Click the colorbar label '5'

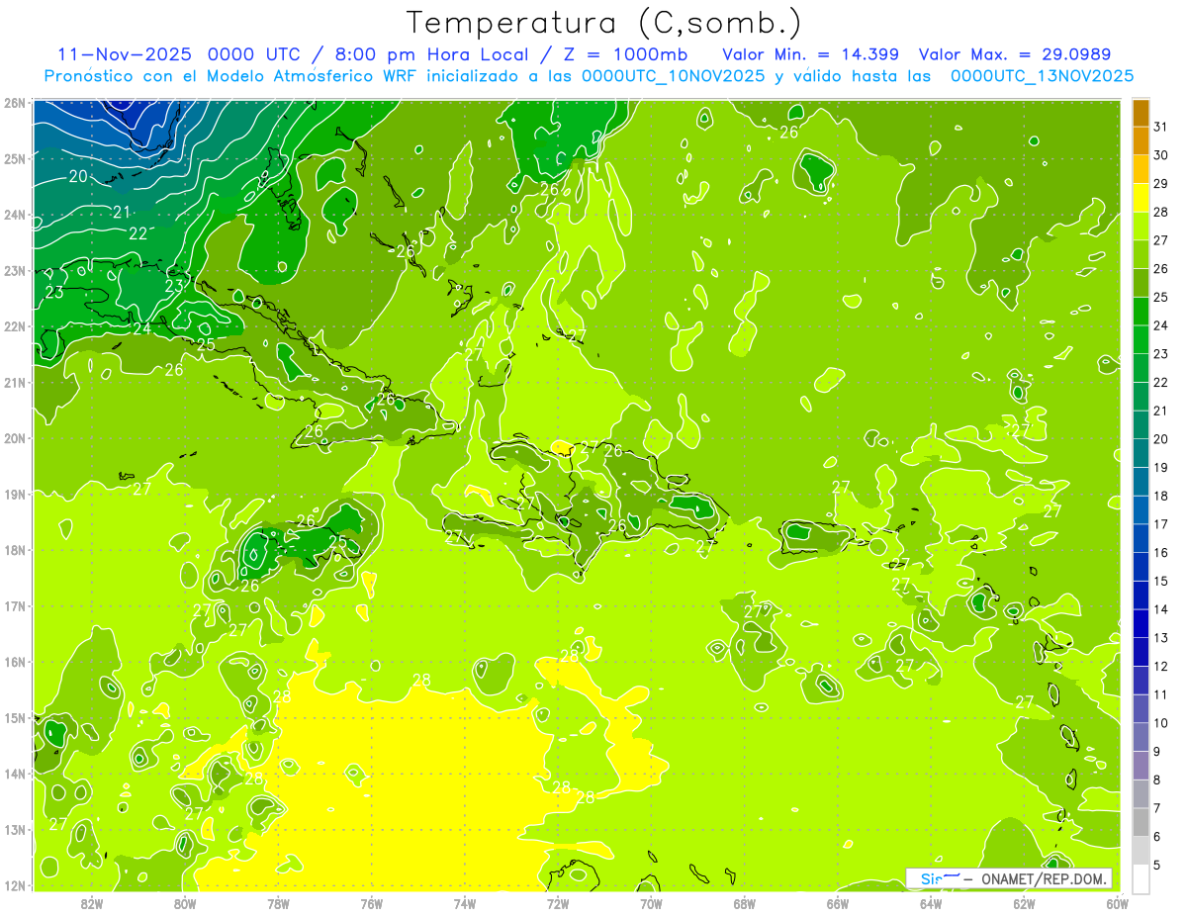click(x=1158, y=865)
